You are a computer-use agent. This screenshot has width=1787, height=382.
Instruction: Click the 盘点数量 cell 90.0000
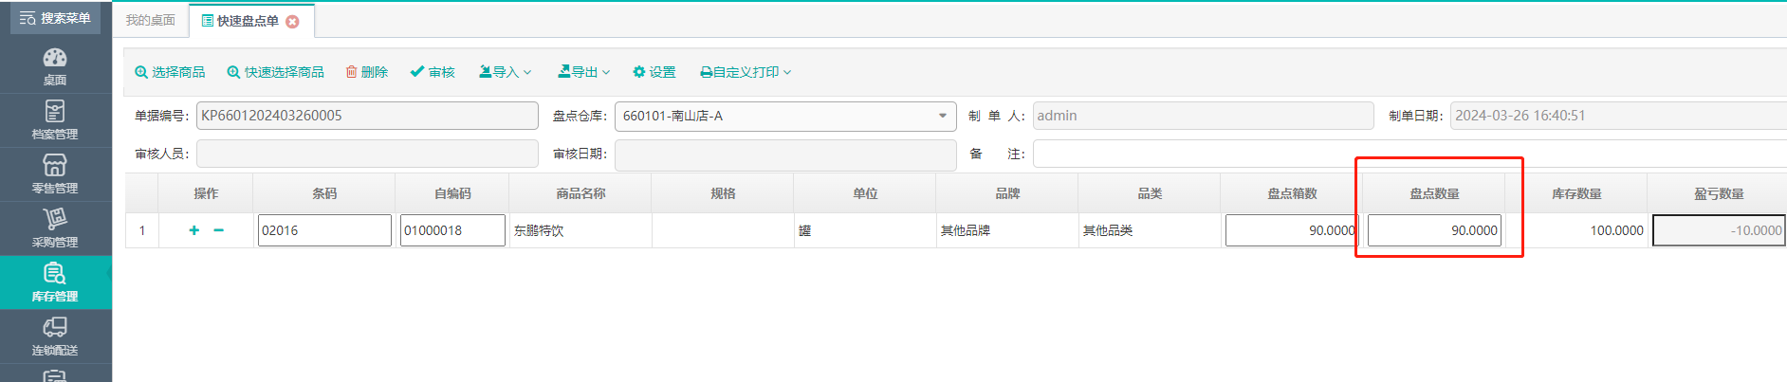click(x=1434, y=230)
